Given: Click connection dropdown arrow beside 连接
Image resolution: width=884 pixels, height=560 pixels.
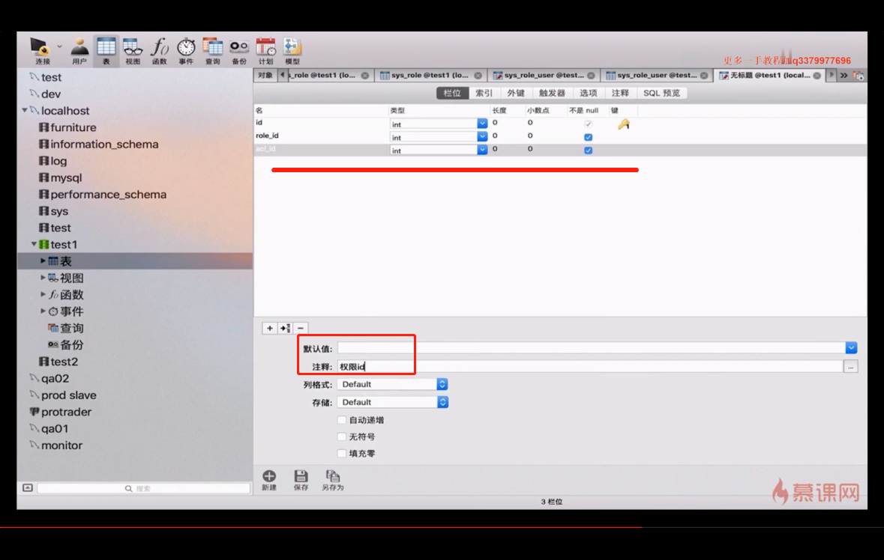Looking at the screenshot, I should click(x=59, y=46).
